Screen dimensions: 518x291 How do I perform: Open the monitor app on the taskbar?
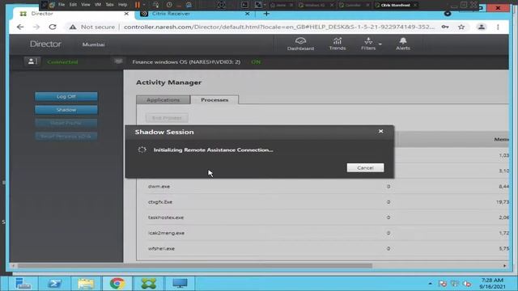(180, 284)
